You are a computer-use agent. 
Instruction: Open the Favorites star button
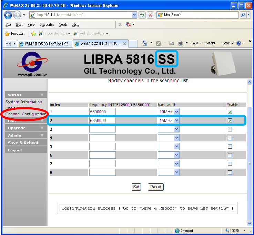14,33
